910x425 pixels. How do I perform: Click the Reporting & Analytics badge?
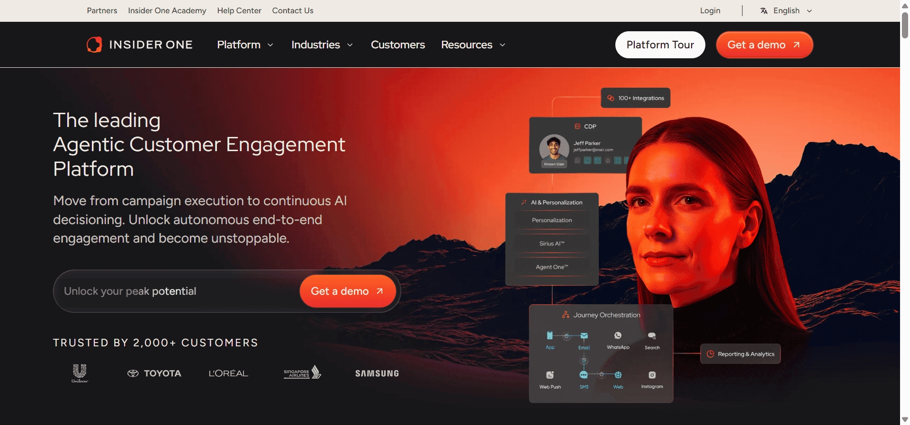point(740,354)
